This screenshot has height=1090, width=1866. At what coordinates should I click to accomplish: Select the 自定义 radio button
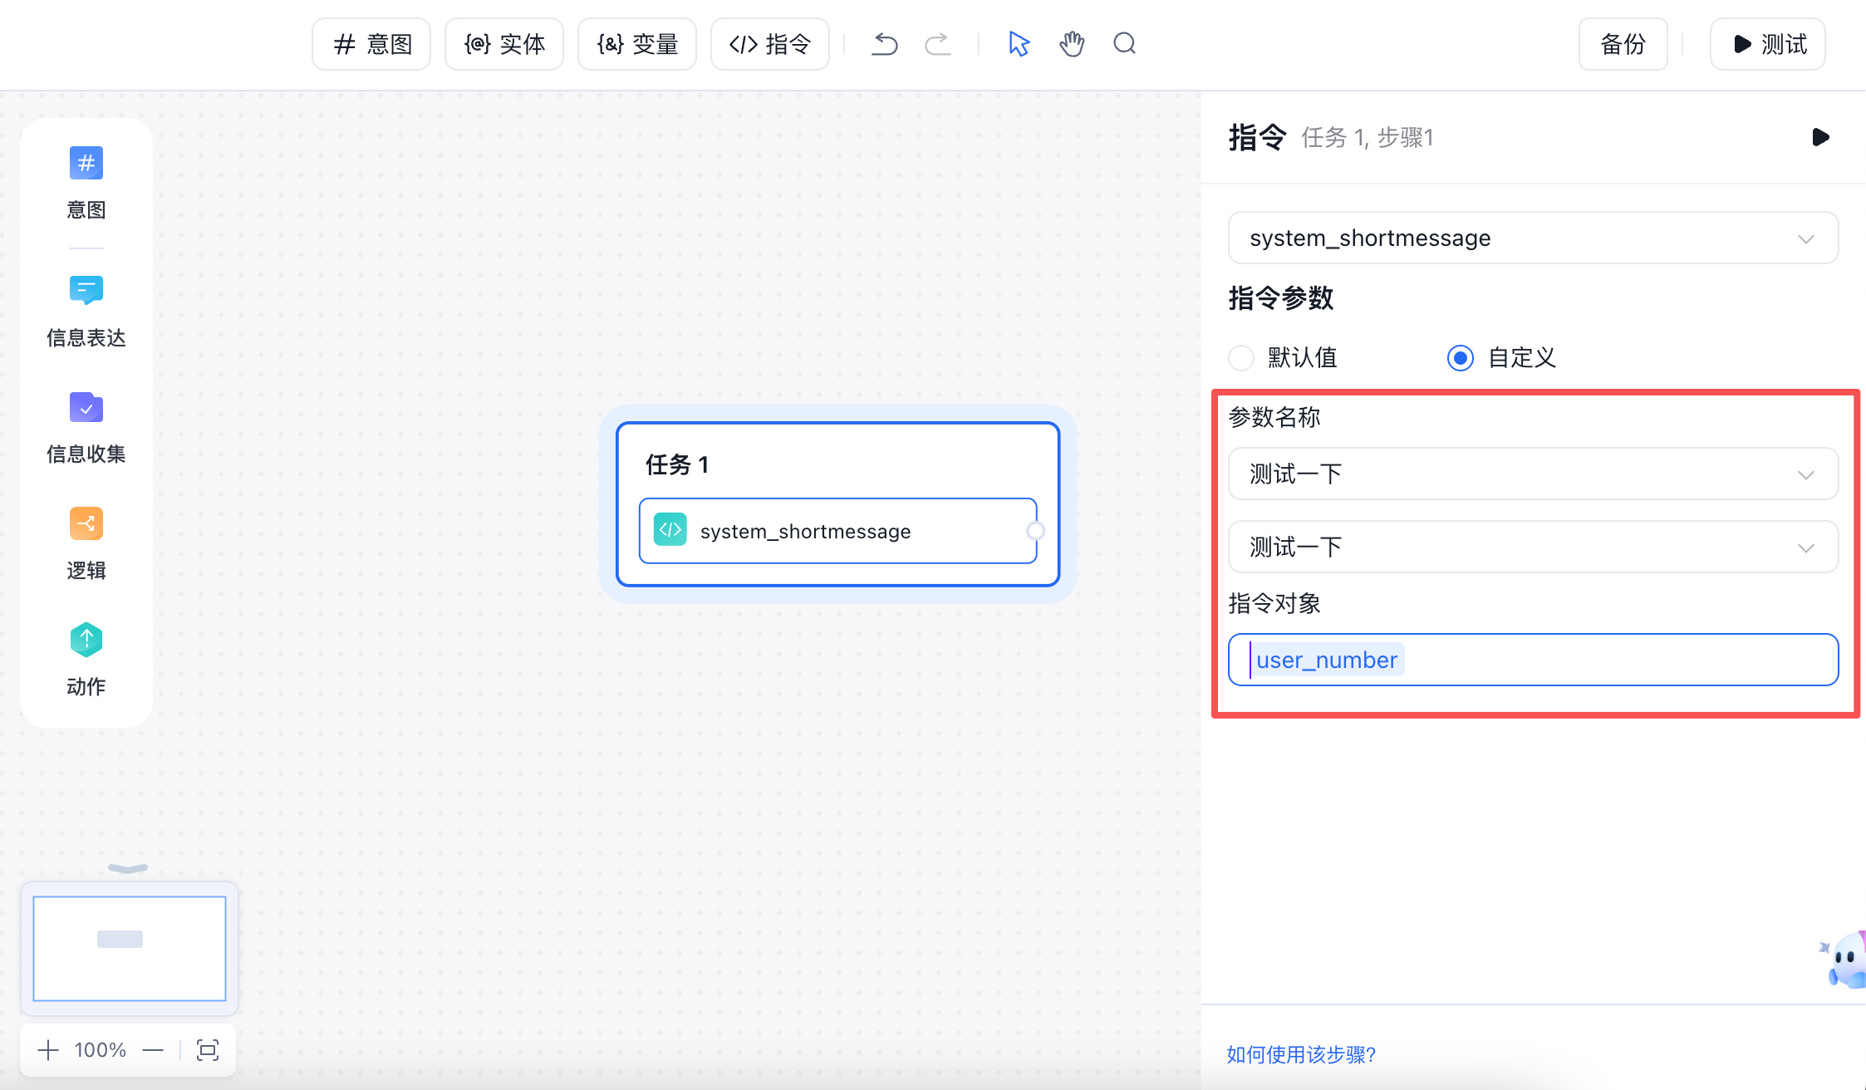click(1461, 358)
